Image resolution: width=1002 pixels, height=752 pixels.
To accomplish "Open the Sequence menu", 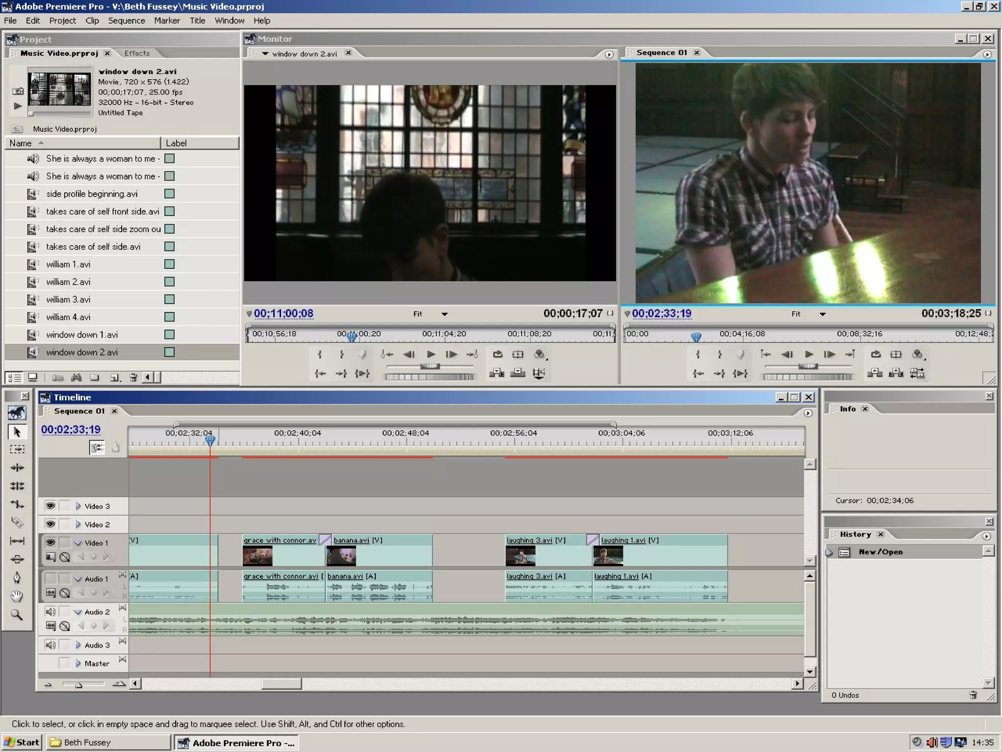I will pyautogui.click(x=126, y=21).
